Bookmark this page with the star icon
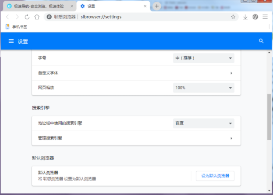Screen dimensions: 273x195 (233, 17)
